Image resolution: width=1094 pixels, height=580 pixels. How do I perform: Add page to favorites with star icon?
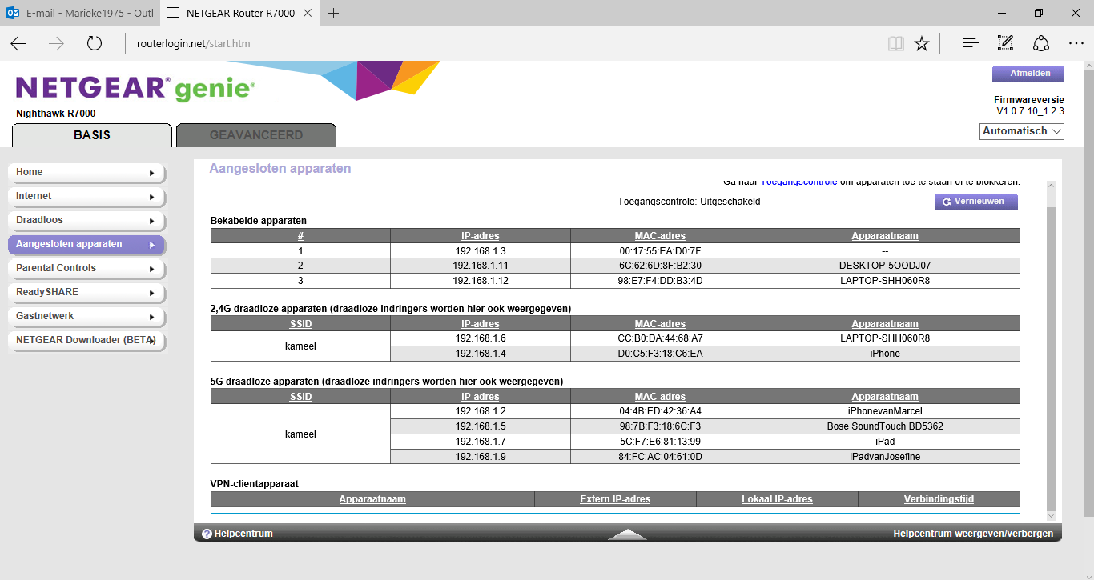(x=922, y=43)
